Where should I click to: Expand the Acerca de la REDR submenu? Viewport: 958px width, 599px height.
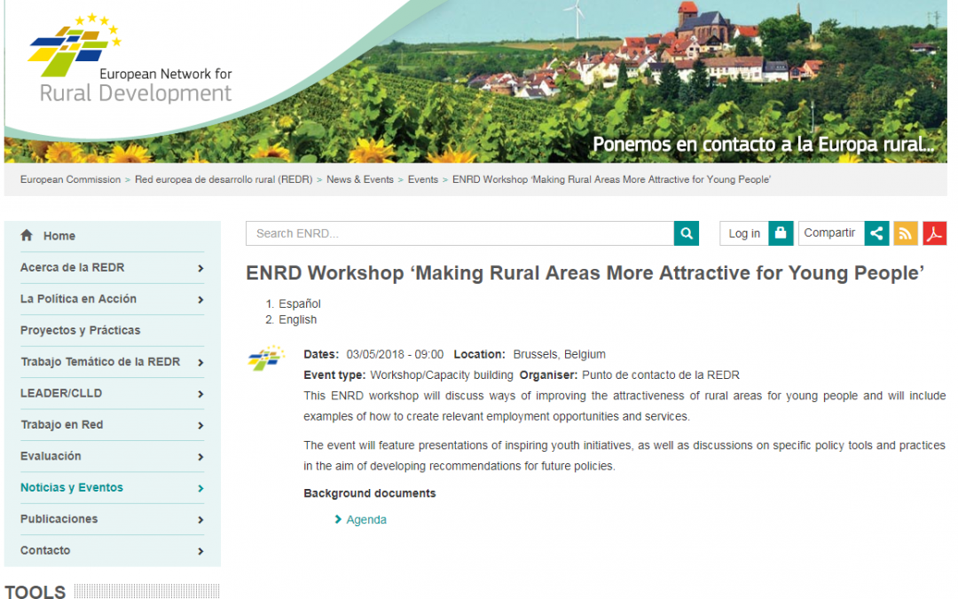[x=200, y=268]
